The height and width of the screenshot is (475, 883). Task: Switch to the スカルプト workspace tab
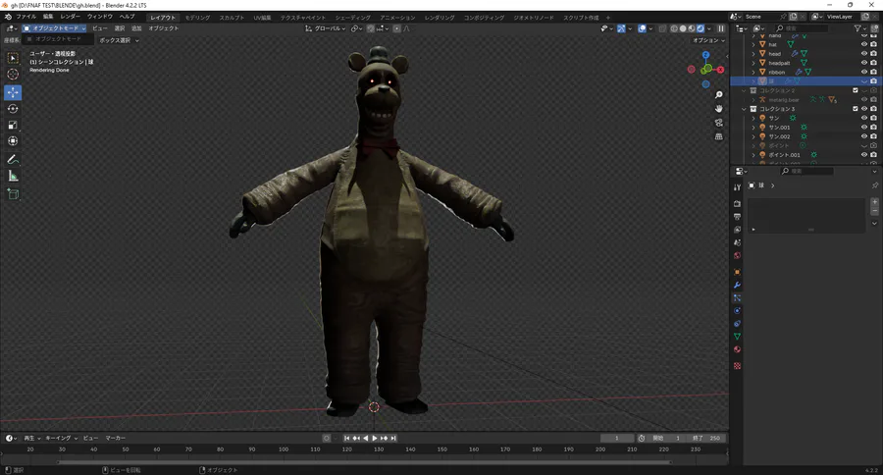[232, 18]
